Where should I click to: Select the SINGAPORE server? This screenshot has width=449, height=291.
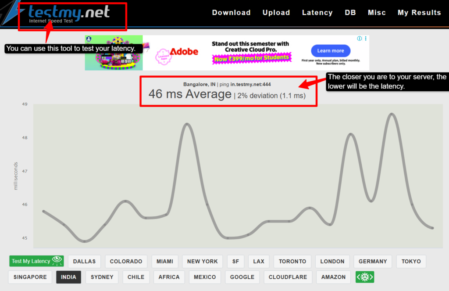(30, 277)
